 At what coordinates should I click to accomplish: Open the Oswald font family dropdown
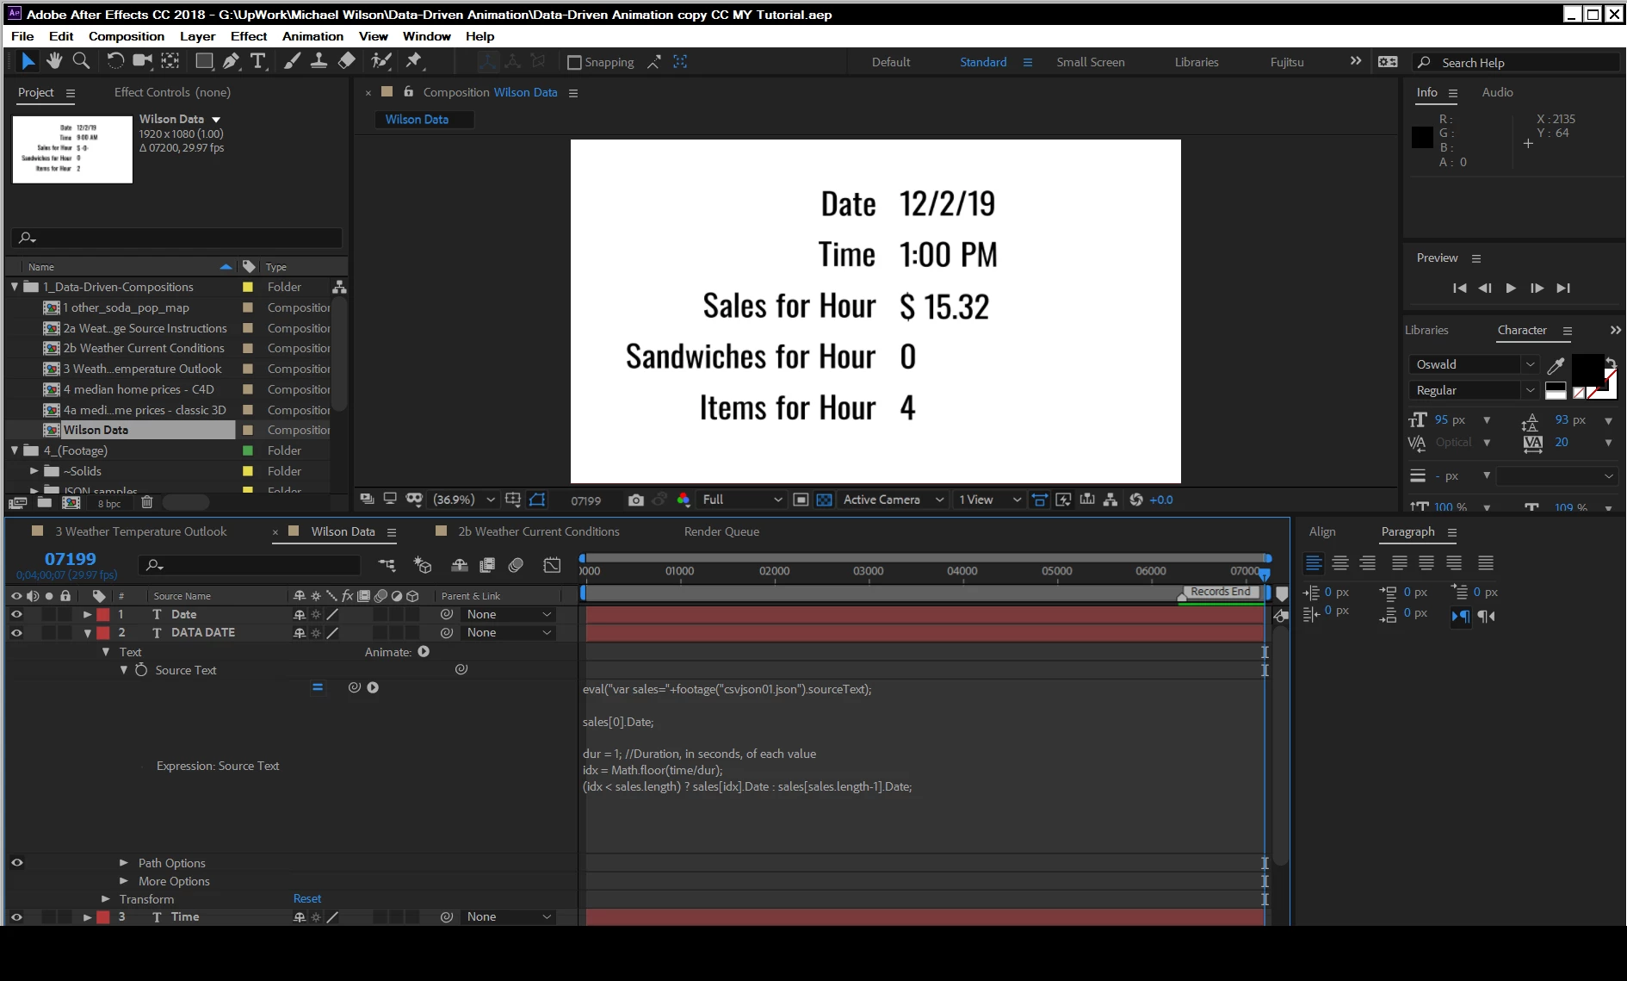pos(1473,364)
